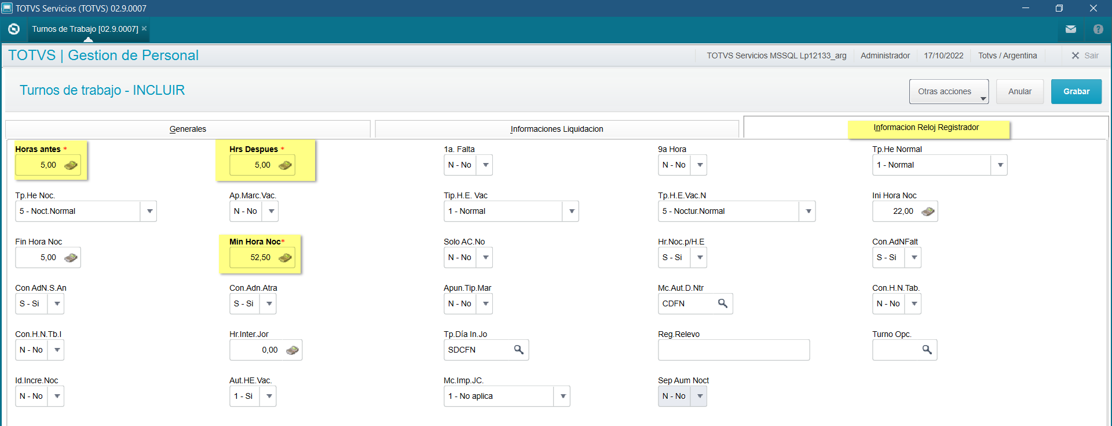
Task: Expand the 1a. Falta dropdown
Action: [485, 165]
